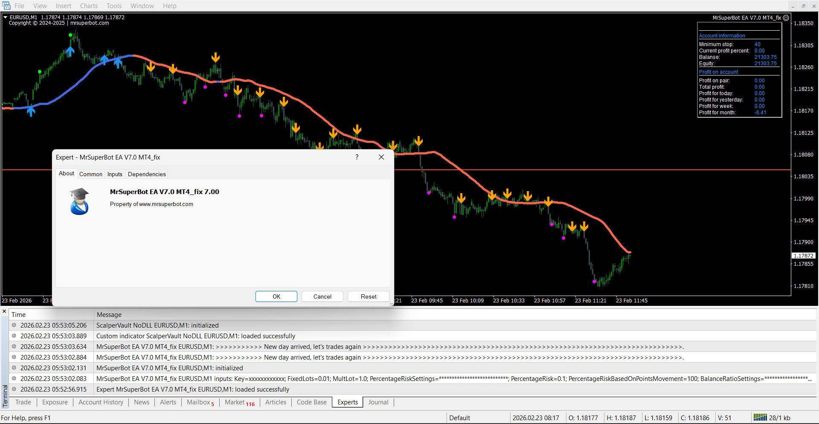This screenshot has width=819, height=424.
Task: Click the graduate hat expert icon in the dialog
Action: [79, 201]
